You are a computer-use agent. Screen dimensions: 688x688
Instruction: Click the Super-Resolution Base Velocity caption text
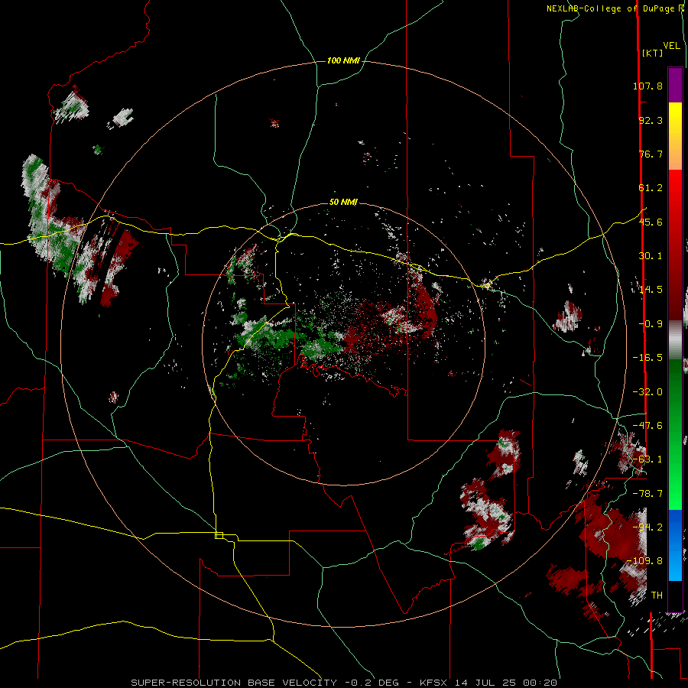(x=344, y=683)
